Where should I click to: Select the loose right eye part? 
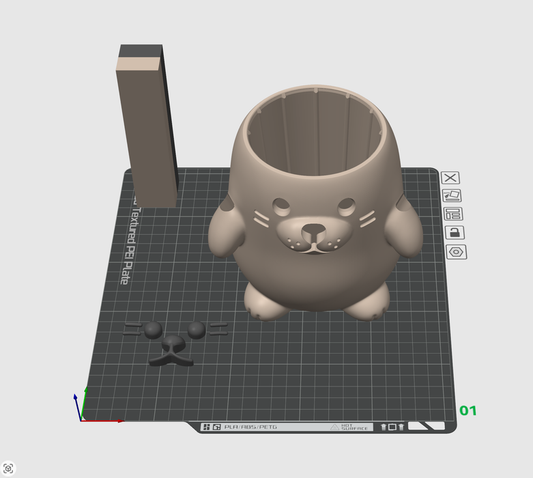[x=197, y=331]
